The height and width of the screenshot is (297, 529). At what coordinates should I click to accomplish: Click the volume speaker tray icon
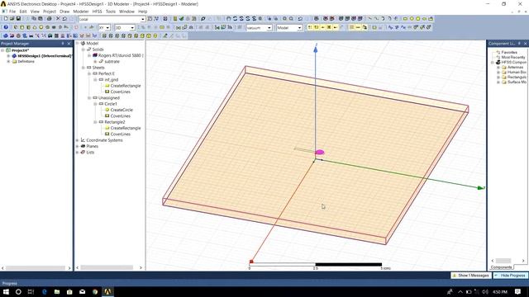tap(485, 291)
